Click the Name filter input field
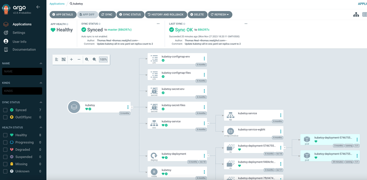This screenshot has height=180, width=367. point(22,72)
